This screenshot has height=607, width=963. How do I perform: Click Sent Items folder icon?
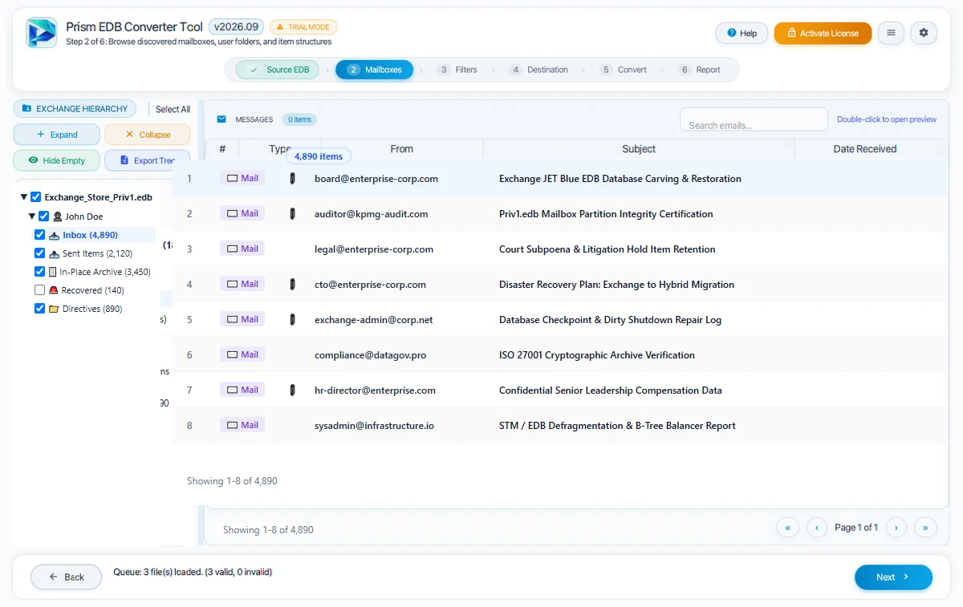[54, 253]
